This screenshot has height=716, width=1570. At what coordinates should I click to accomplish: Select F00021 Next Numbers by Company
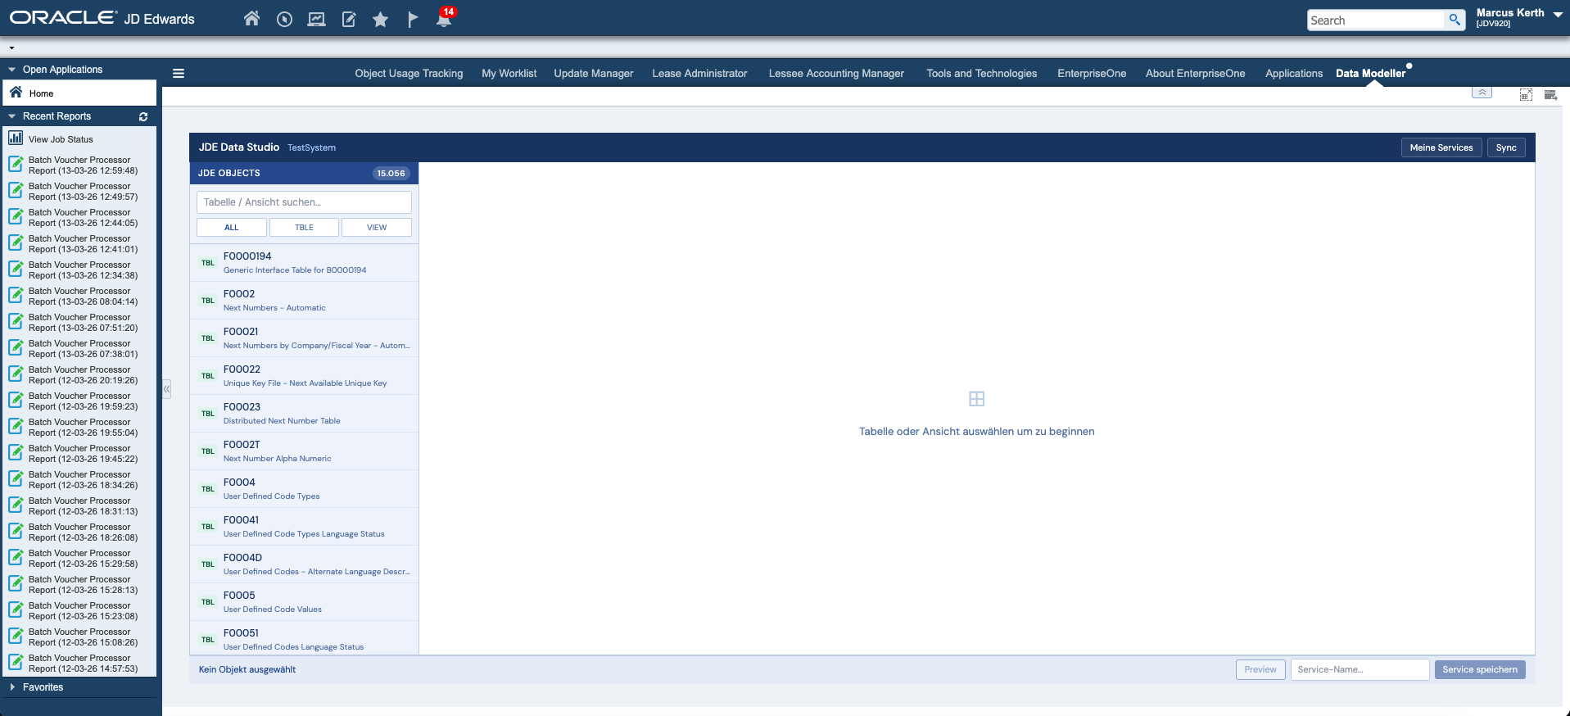click(305, 338)
